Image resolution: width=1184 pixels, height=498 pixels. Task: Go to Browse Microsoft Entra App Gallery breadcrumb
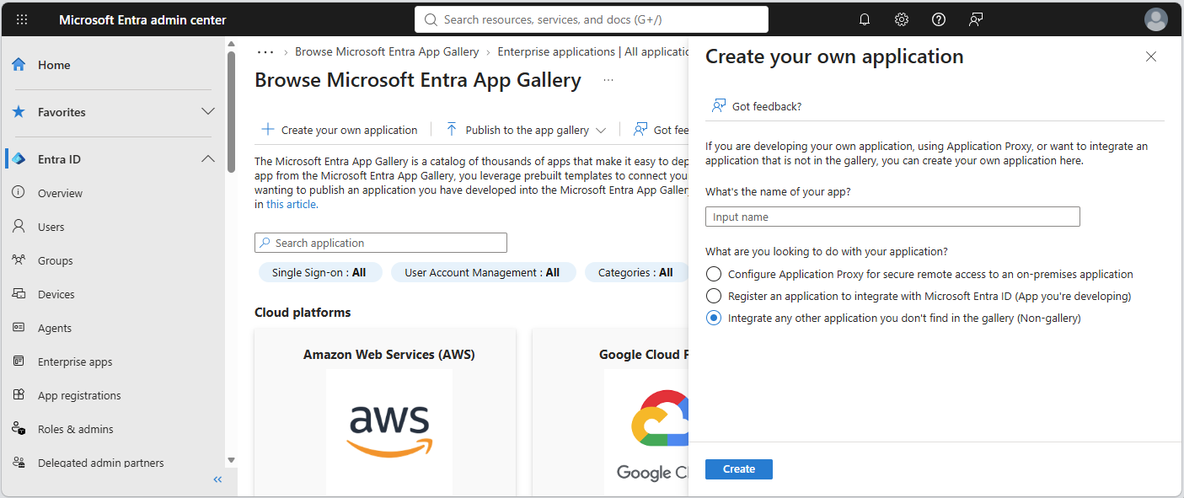click(x=387, y=51)
